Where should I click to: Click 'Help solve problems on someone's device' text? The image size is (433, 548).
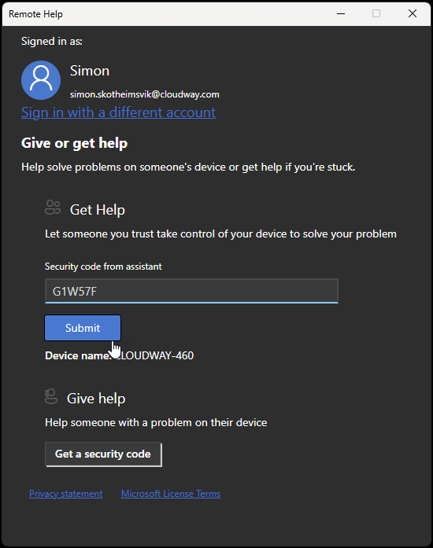tap(188, 167)
